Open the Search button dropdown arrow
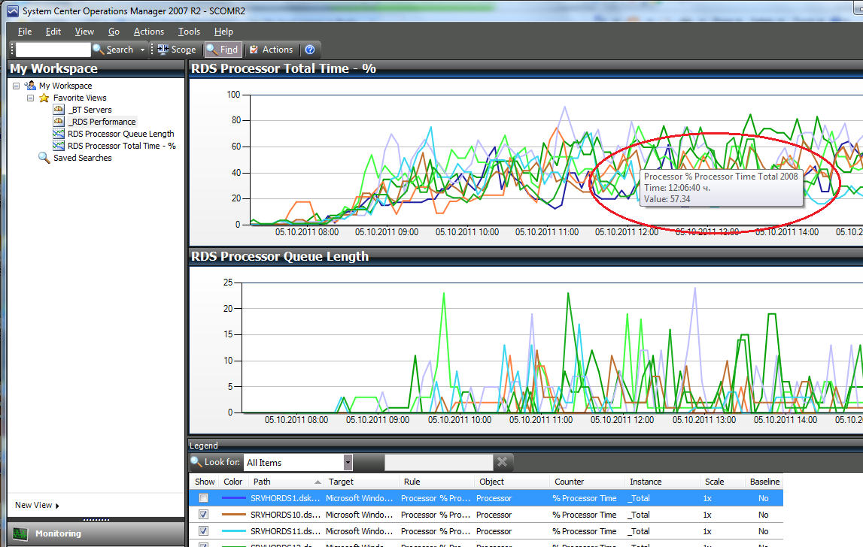Screen dimensions: 863x547 (142, 50)
